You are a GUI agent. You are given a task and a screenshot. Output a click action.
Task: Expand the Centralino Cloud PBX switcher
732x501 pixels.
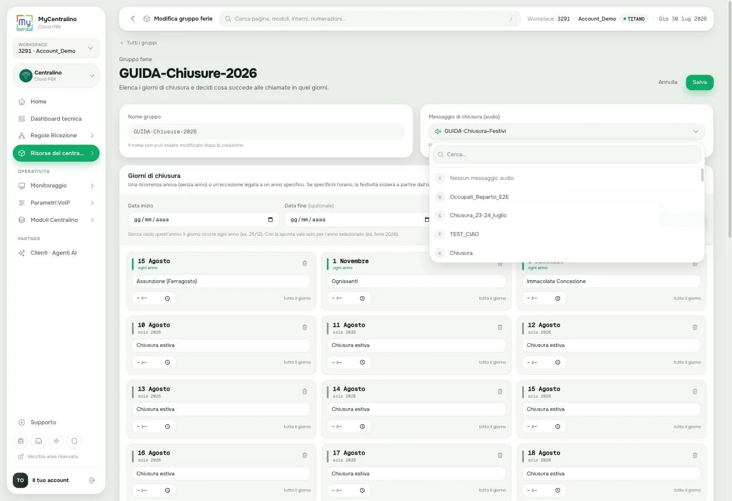[x=56, y=76]
